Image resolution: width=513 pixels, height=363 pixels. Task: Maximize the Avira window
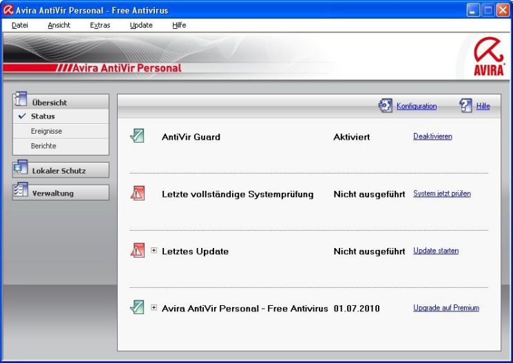tap(488, 10)
